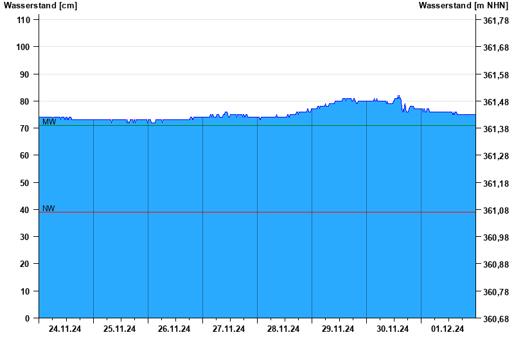Pick the 30.11.24 date label
The height and width of the screenshot is (353, 514).
[x=393, y=329]
